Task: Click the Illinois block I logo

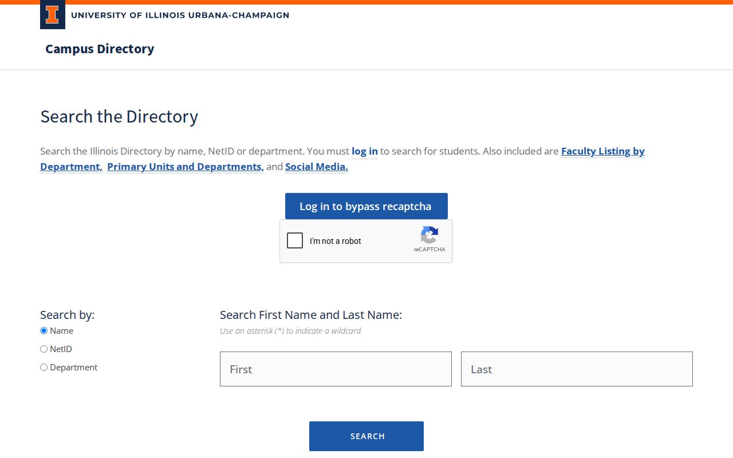Action: [53, 15]
